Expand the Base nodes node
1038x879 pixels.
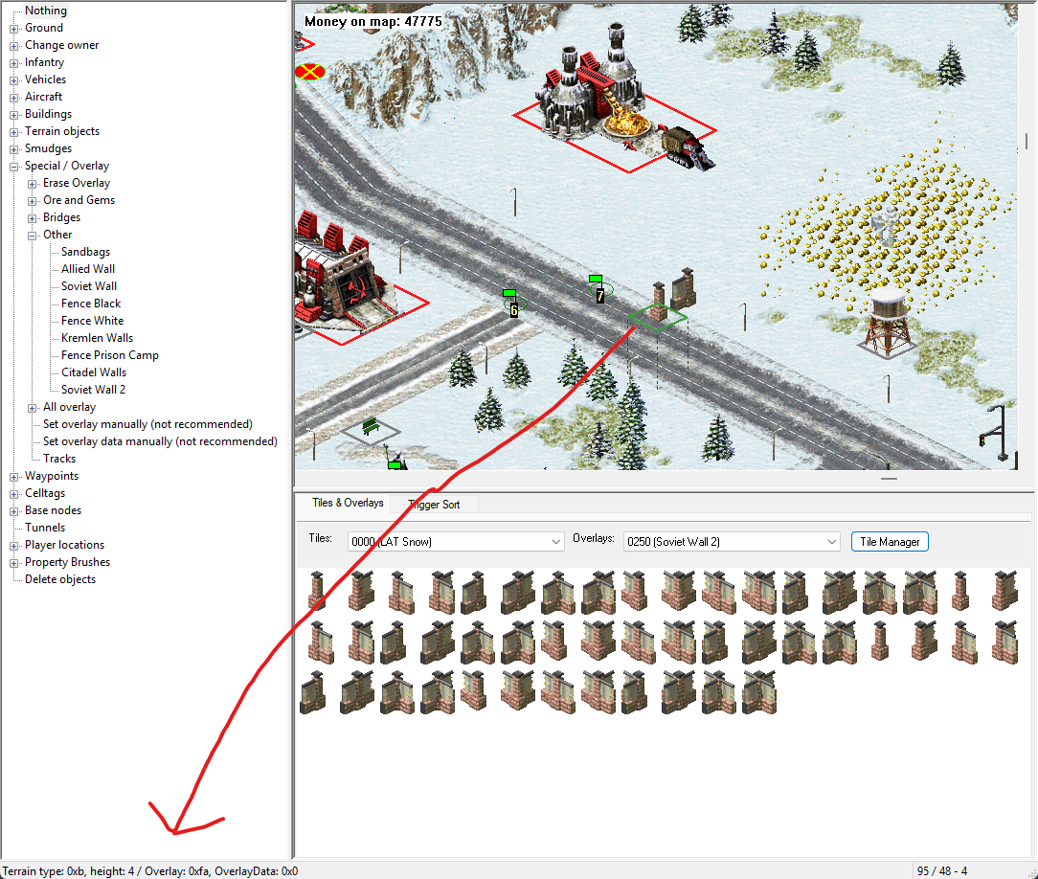tap(14, 511)
